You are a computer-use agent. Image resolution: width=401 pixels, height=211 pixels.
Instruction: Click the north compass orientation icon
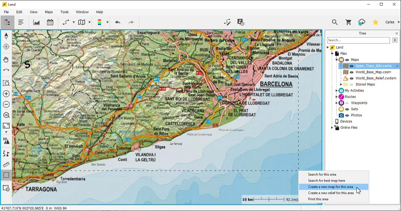point(6,36)
